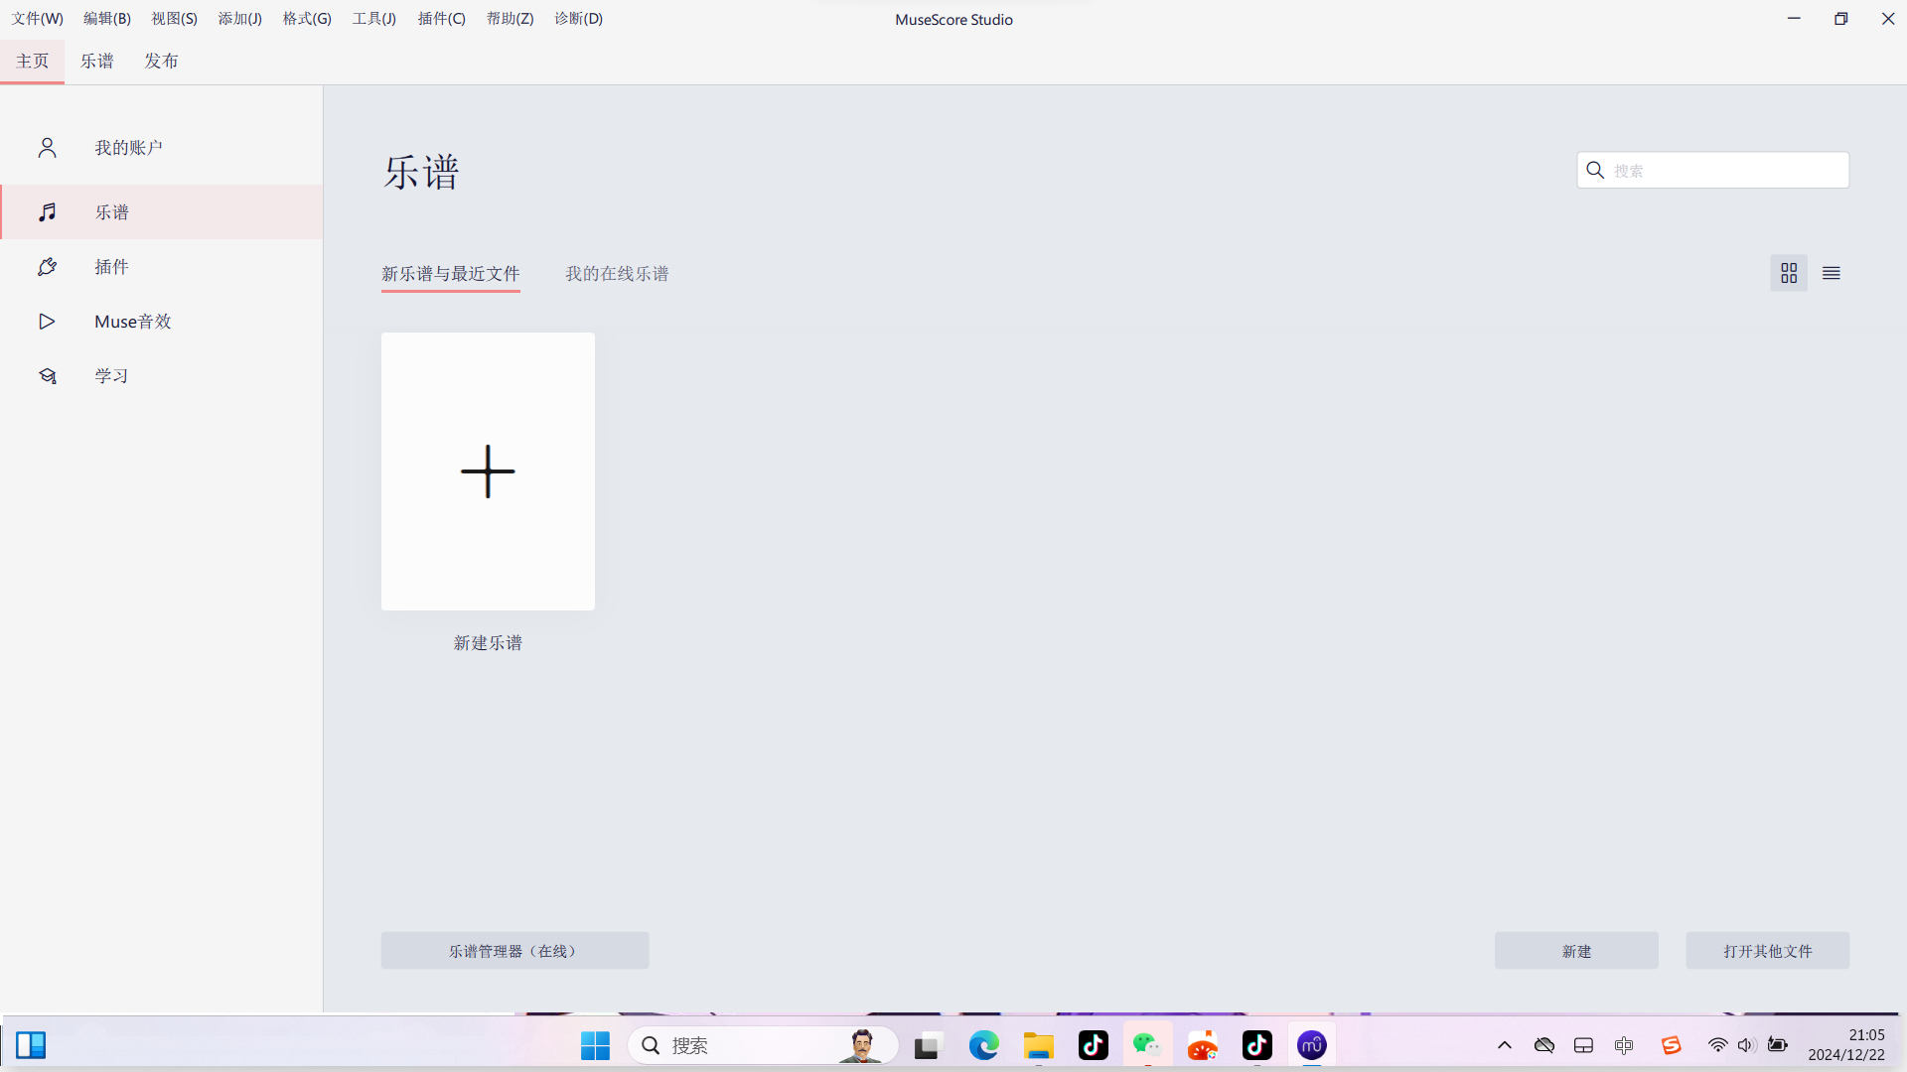Switch to the 发布 tab
The height and width of the screenshot is (1072, 1907).
point(161,62)
